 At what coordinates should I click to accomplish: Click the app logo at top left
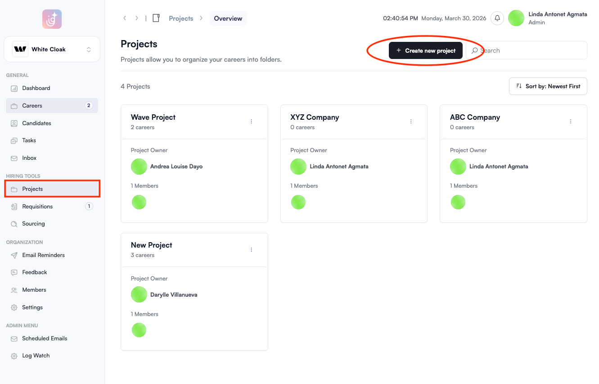pos(52,19)
